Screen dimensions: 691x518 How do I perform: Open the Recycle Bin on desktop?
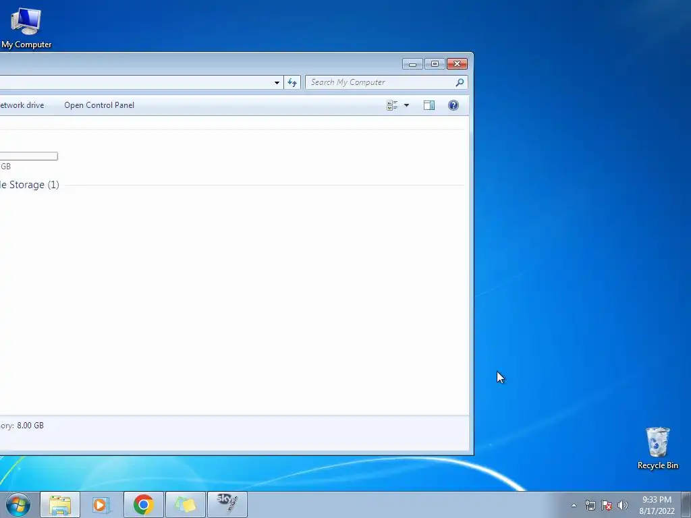point(657,448)
